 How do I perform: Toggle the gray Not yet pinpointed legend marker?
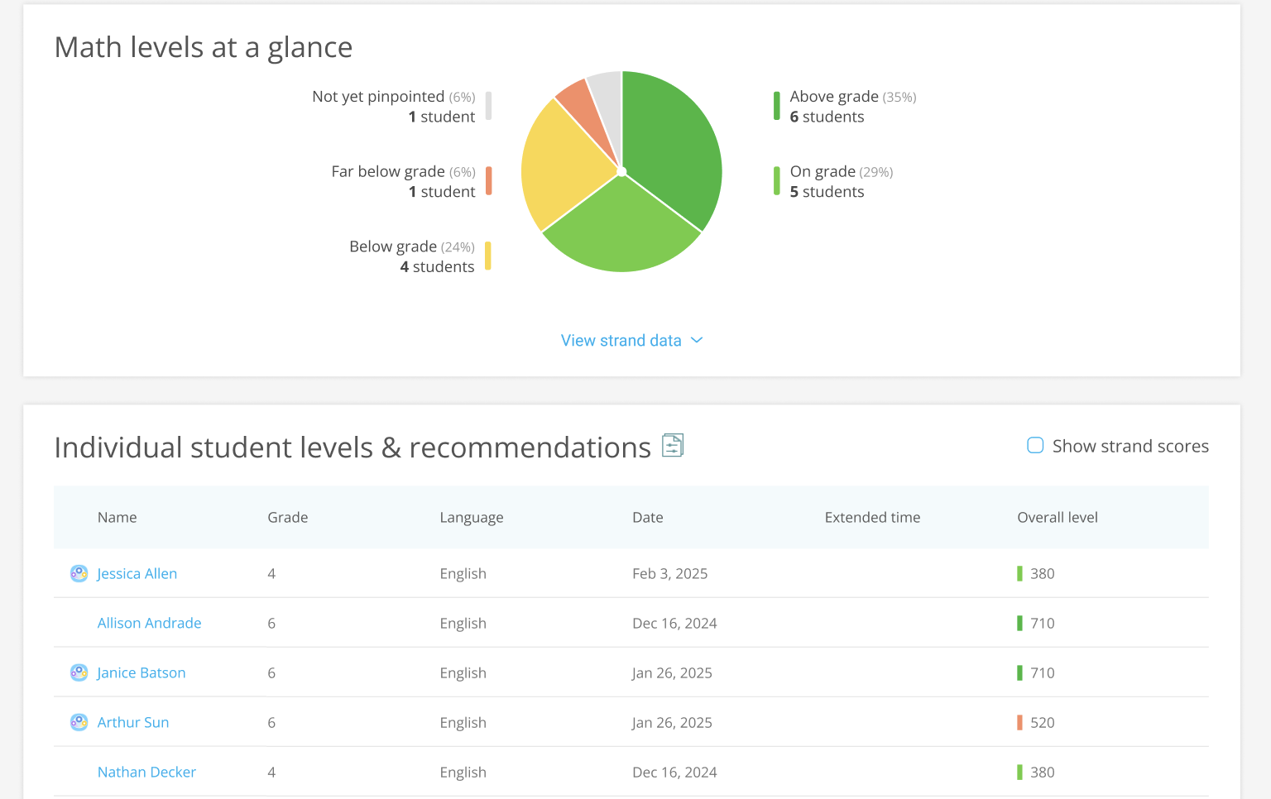point(489,106)
